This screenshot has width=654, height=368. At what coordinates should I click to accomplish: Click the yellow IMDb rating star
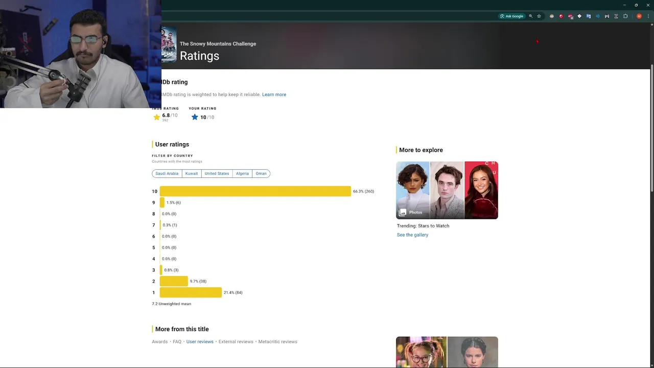[156, 117]
